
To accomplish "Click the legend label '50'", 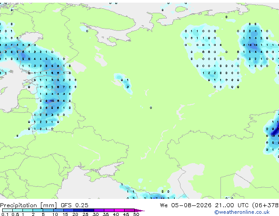I will tap(136, 214).
